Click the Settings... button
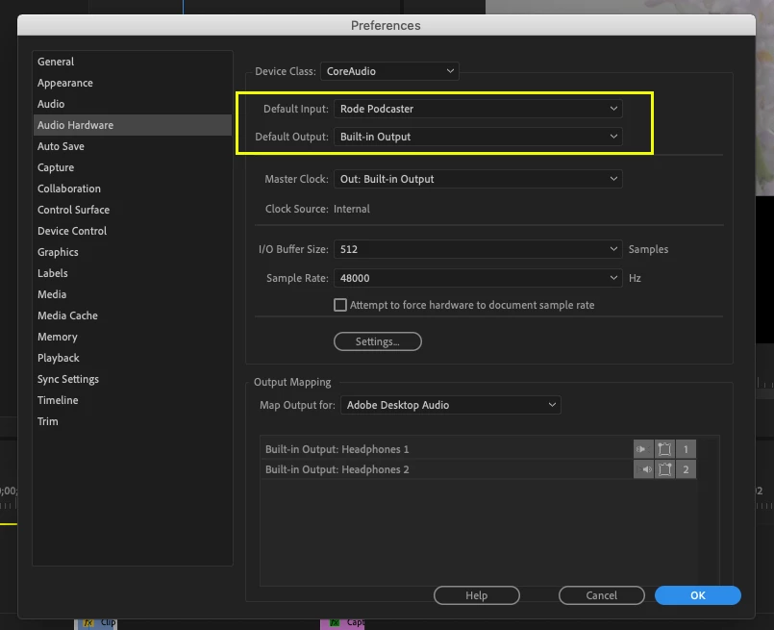Viewport: 774px width, 630px height. click(378, 341)
